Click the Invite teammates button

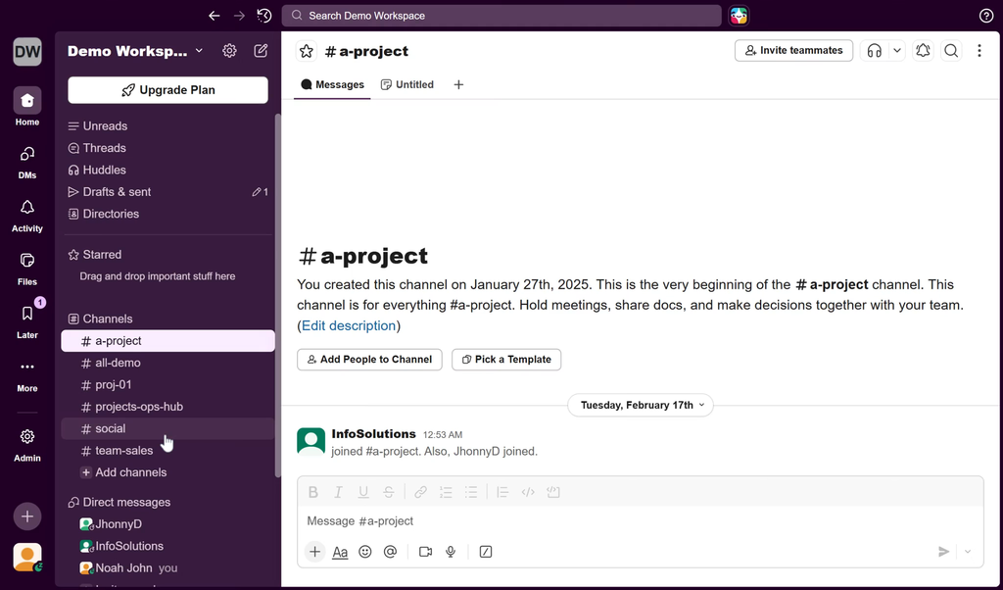click(x=793, y=51)
